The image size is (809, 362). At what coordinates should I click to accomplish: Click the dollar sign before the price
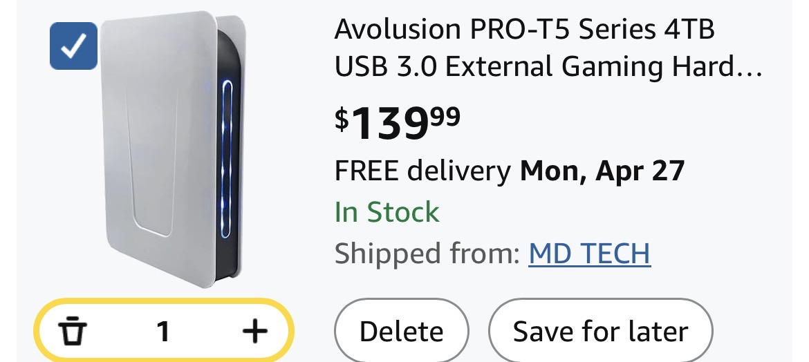[x=342, y=118]
